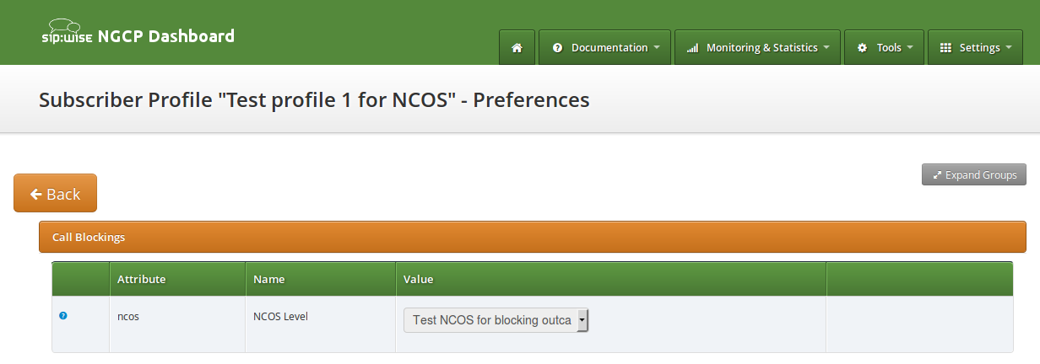Show help for the ncos attribute

[x=63, y=316]
